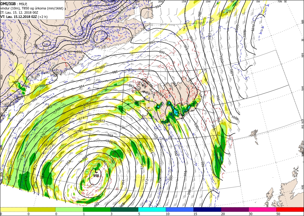Viewport: 304px width, 216px height.
Task: Choose the navy blue legend swatch
Action: pos(207,209)
